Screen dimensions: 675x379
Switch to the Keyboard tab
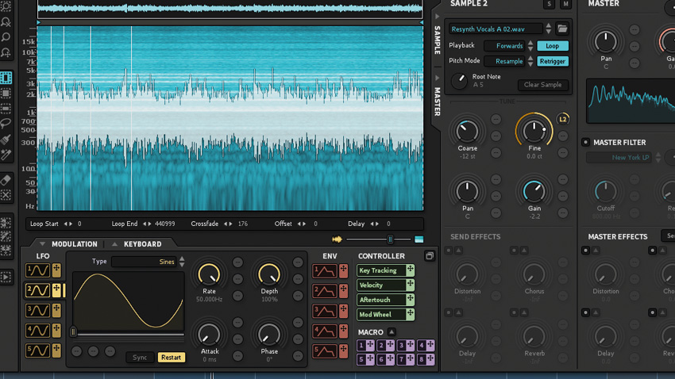(x=142, y=244)
